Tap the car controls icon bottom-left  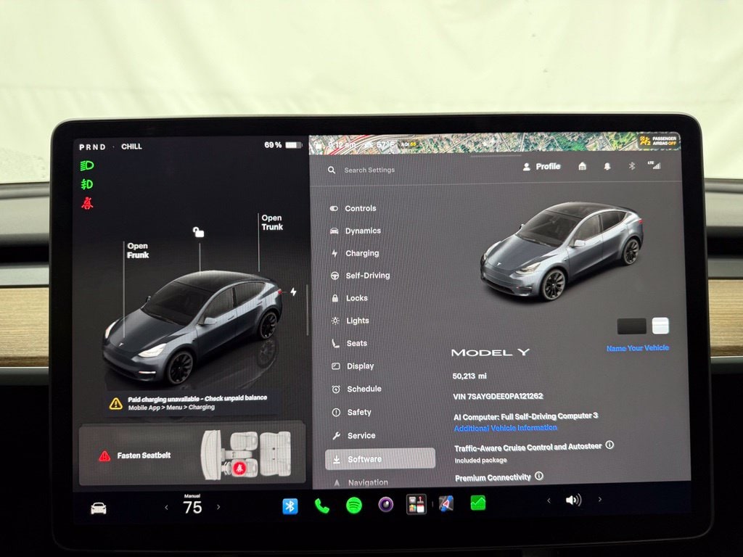99,508
